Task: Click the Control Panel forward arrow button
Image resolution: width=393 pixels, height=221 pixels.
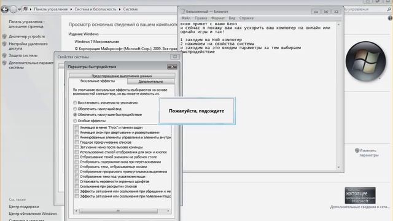Action: pos(14,10)
